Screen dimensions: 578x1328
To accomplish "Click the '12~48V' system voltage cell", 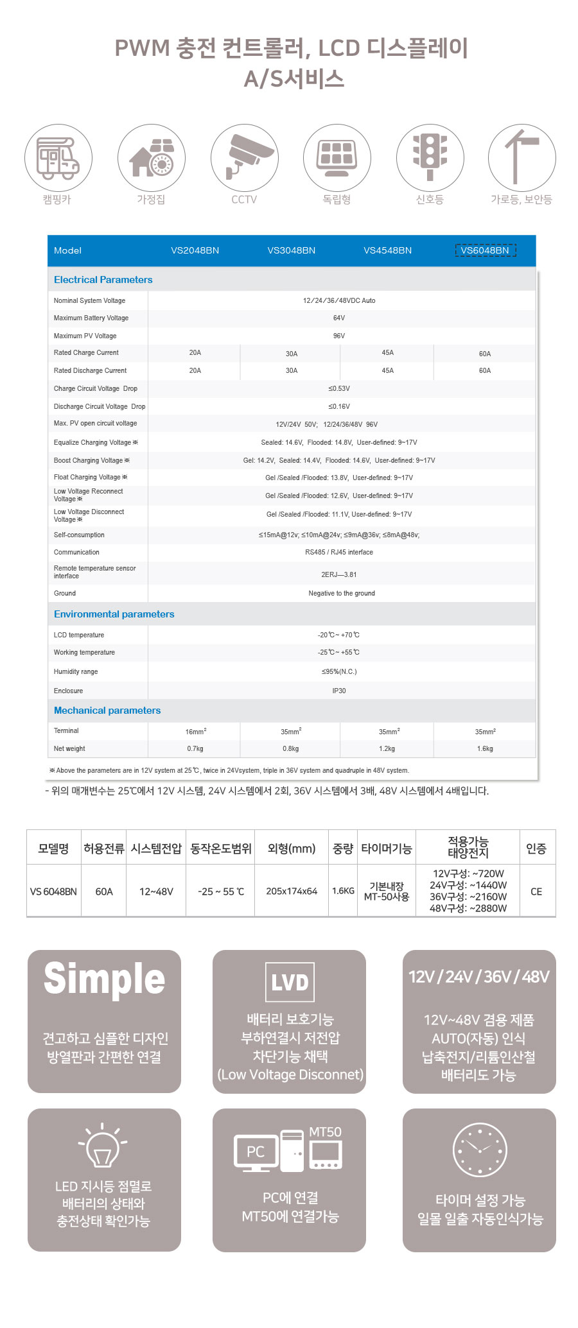I will 156,892.
